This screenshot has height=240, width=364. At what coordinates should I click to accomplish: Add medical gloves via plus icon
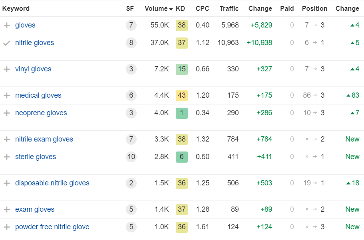coord(6,96)
